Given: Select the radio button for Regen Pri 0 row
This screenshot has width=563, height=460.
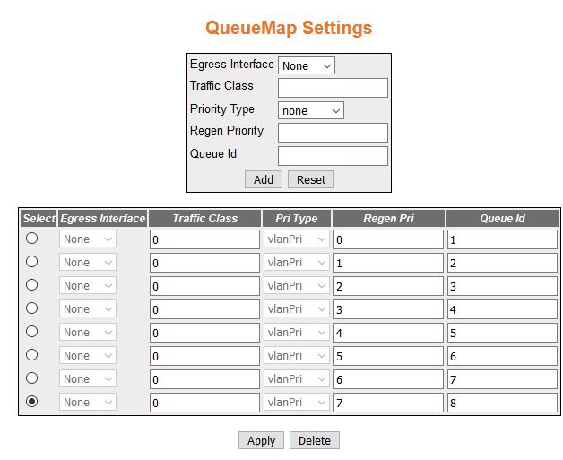Looking at the screenshot, I should 32,239.
